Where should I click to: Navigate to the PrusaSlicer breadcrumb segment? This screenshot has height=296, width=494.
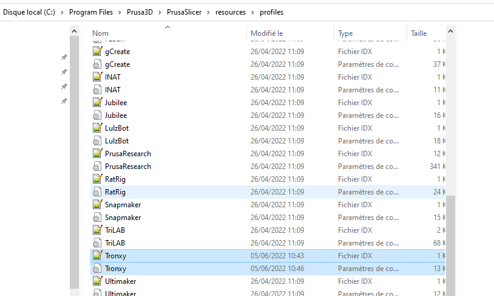(x=184, y=12)
